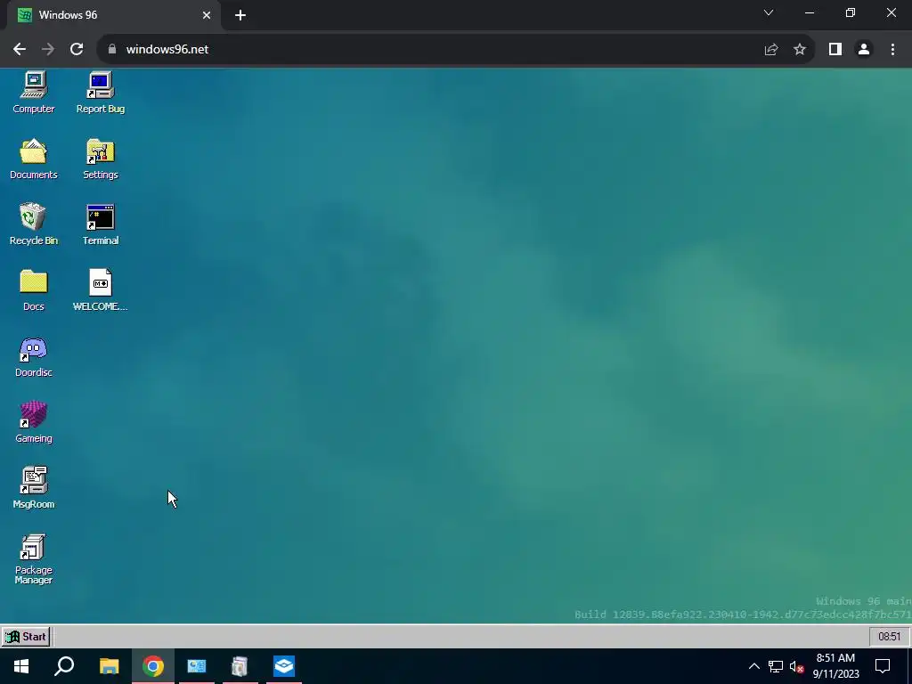Click the host clock 8:51 AM
Image resolution: width=912 pixels, height=684 pixels.
tap(835, 666)
